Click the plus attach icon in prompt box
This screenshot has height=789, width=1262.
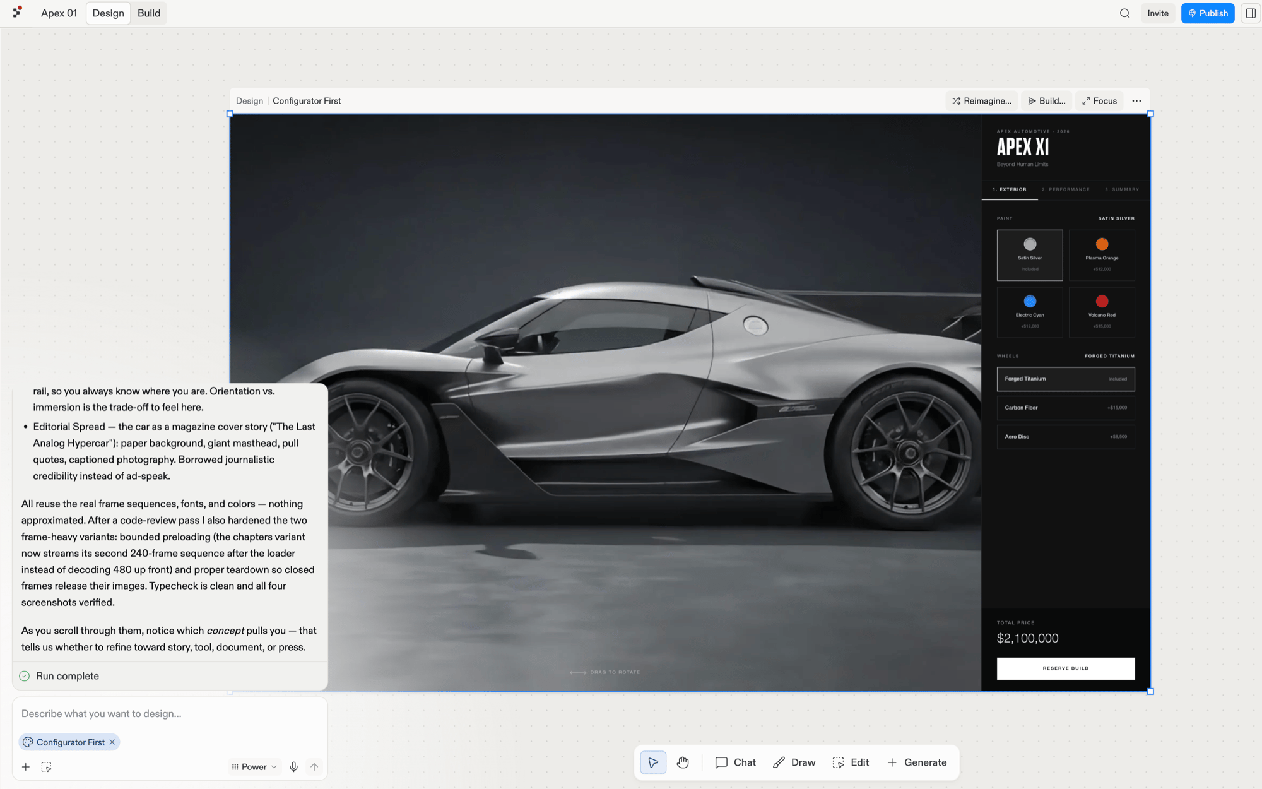[26, 767]
